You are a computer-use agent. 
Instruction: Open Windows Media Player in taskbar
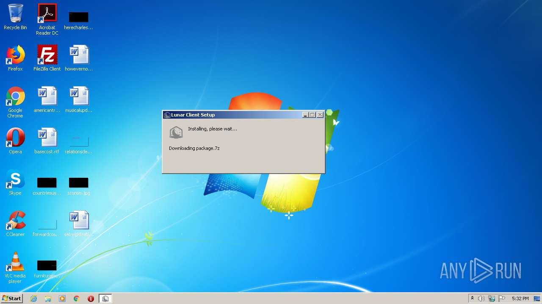[x=62, y=299]
